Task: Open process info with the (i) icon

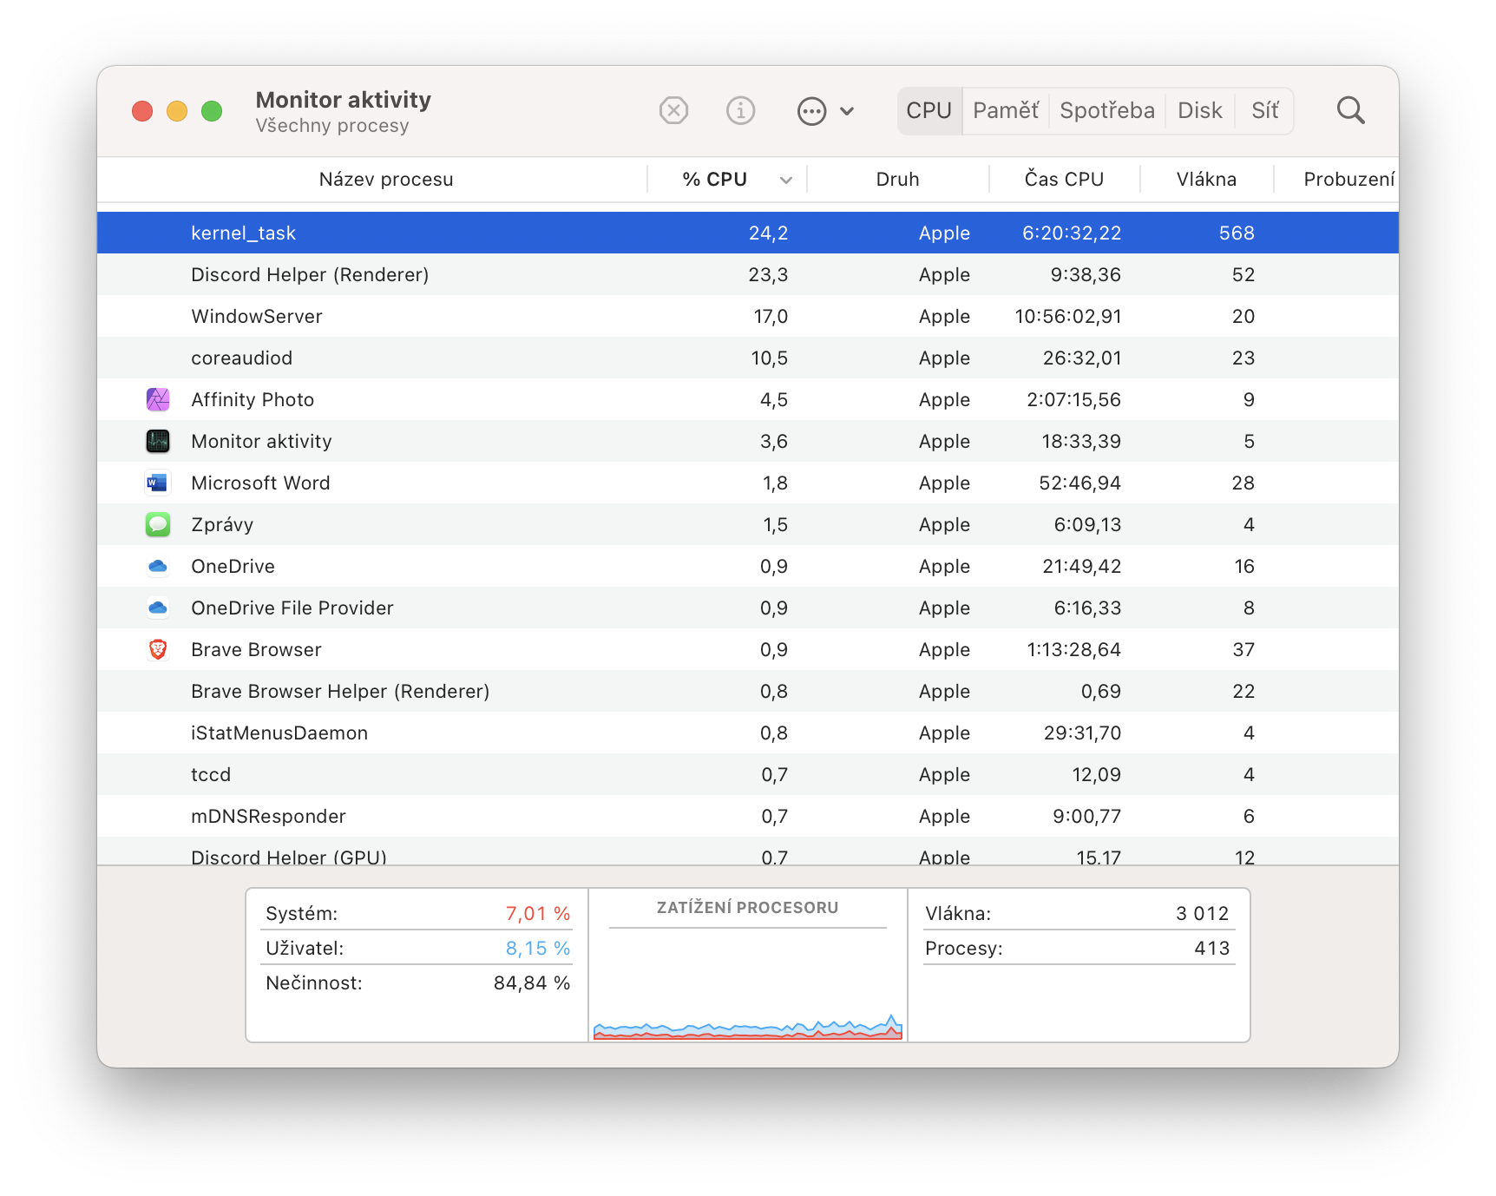Action: tap(740, 111)
